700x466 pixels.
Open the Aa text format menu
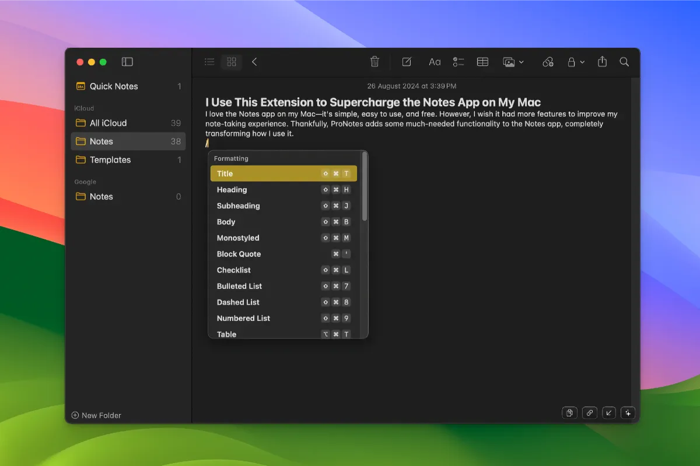click(435, 62)
